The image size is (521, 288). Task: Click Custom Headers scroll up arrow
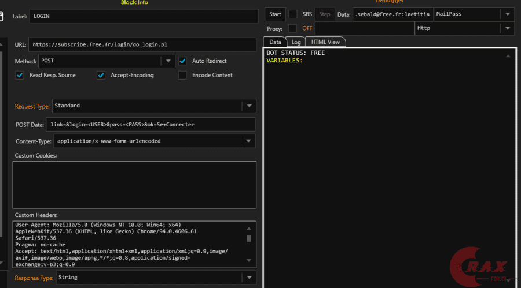249,227
